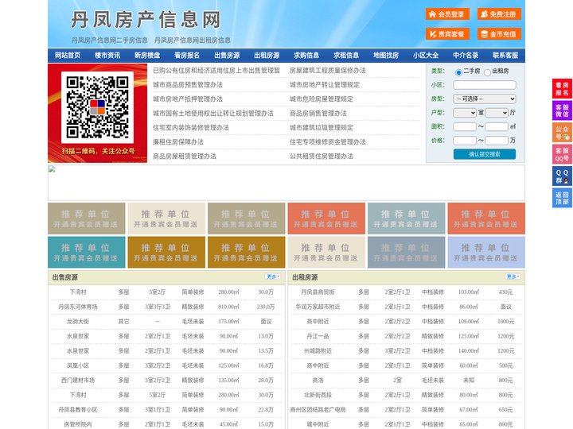Open 龙驹大街 sale listing
Image resolution: width=573 pixels, height=429 pixels.
coord(78,322)
